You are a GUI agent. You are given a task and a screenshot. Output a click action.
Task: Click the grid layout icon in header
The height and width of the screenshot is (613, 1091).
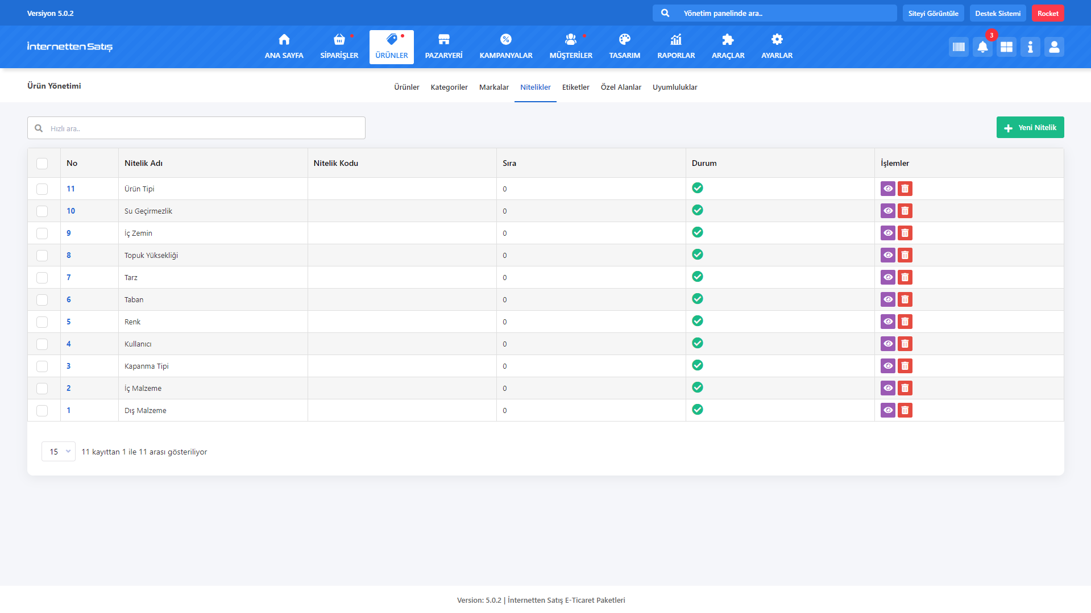(1006, 47)
